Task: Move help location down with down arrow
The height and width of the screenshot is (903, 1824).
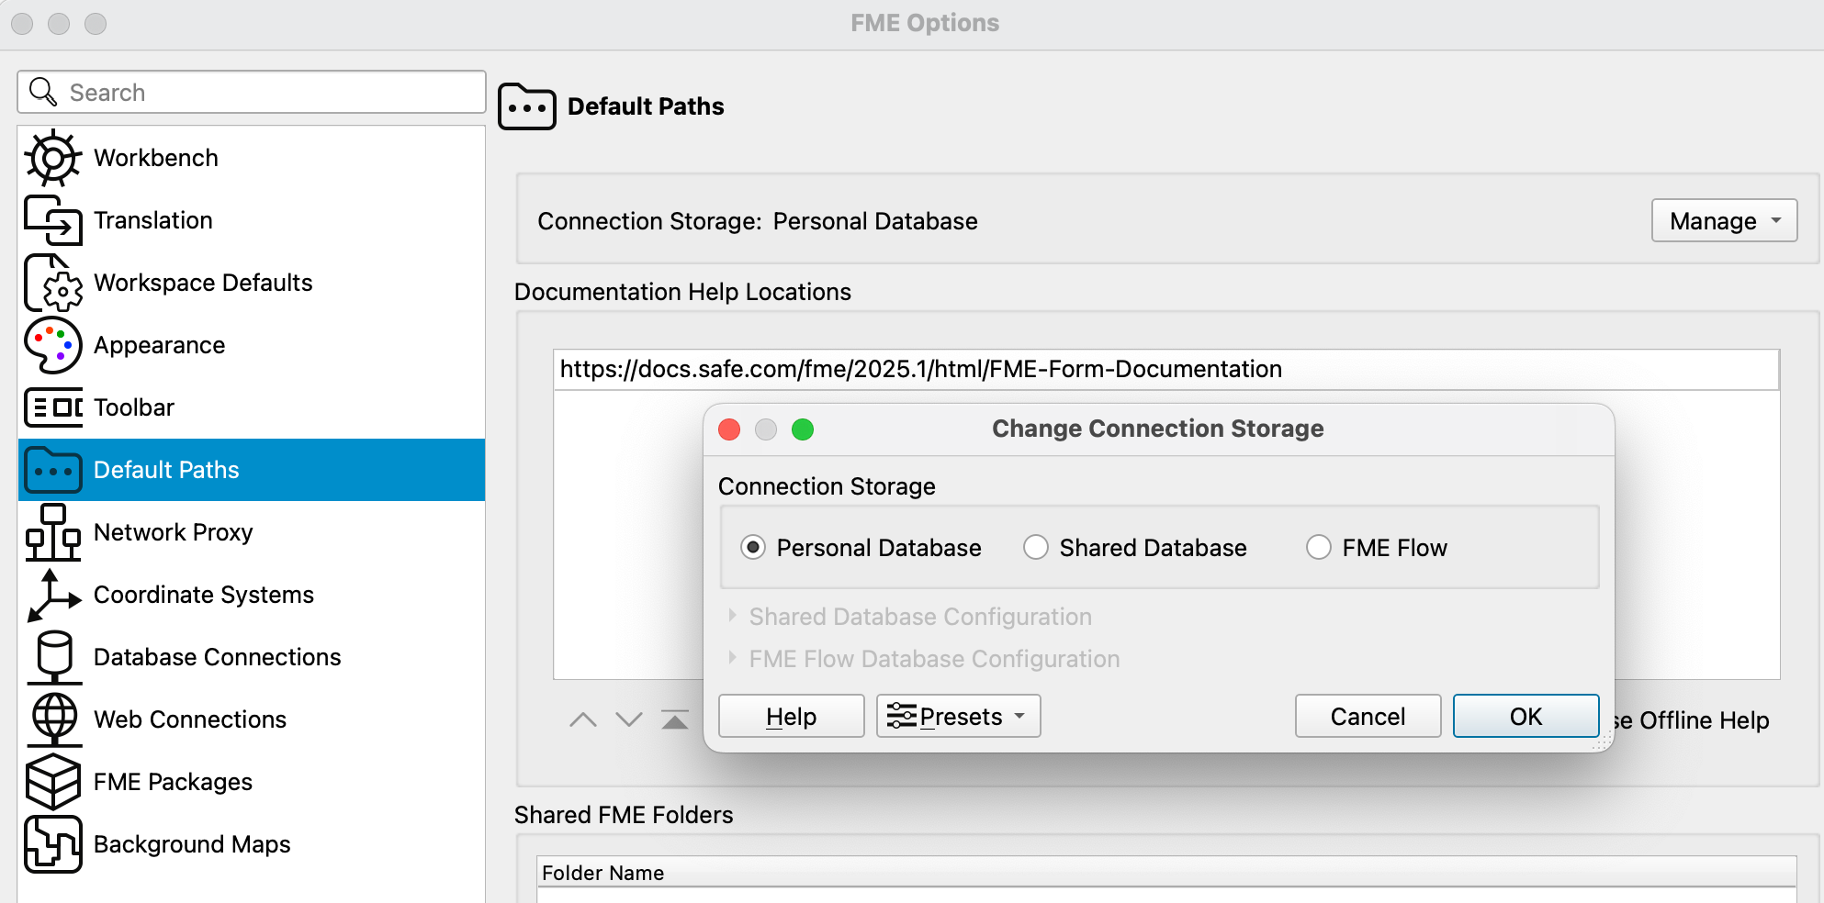Action: (629, 719)
